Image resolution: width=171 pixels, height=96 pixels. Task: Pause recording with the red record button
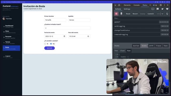(116, 14)
